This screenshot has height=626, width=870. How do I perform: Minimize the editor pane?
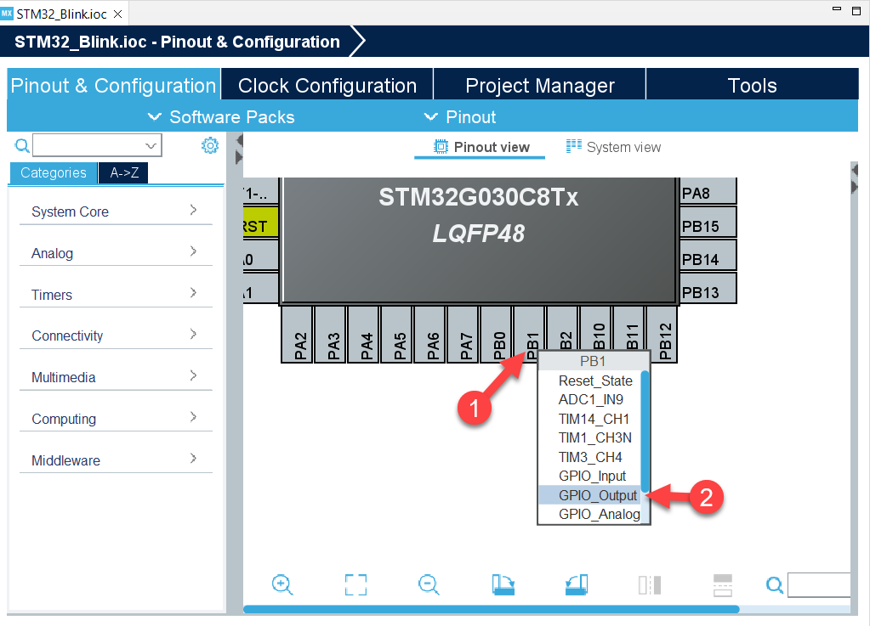point(837,8)
